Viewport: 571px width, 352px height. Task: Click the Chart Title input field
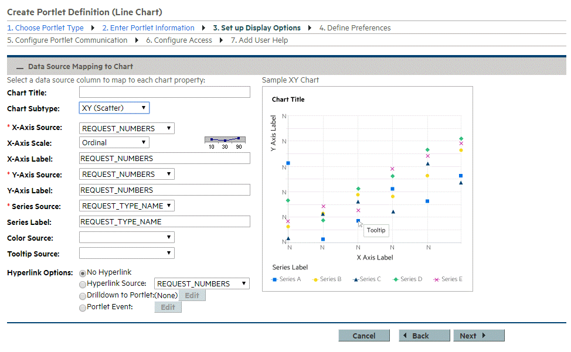point(164,92)
